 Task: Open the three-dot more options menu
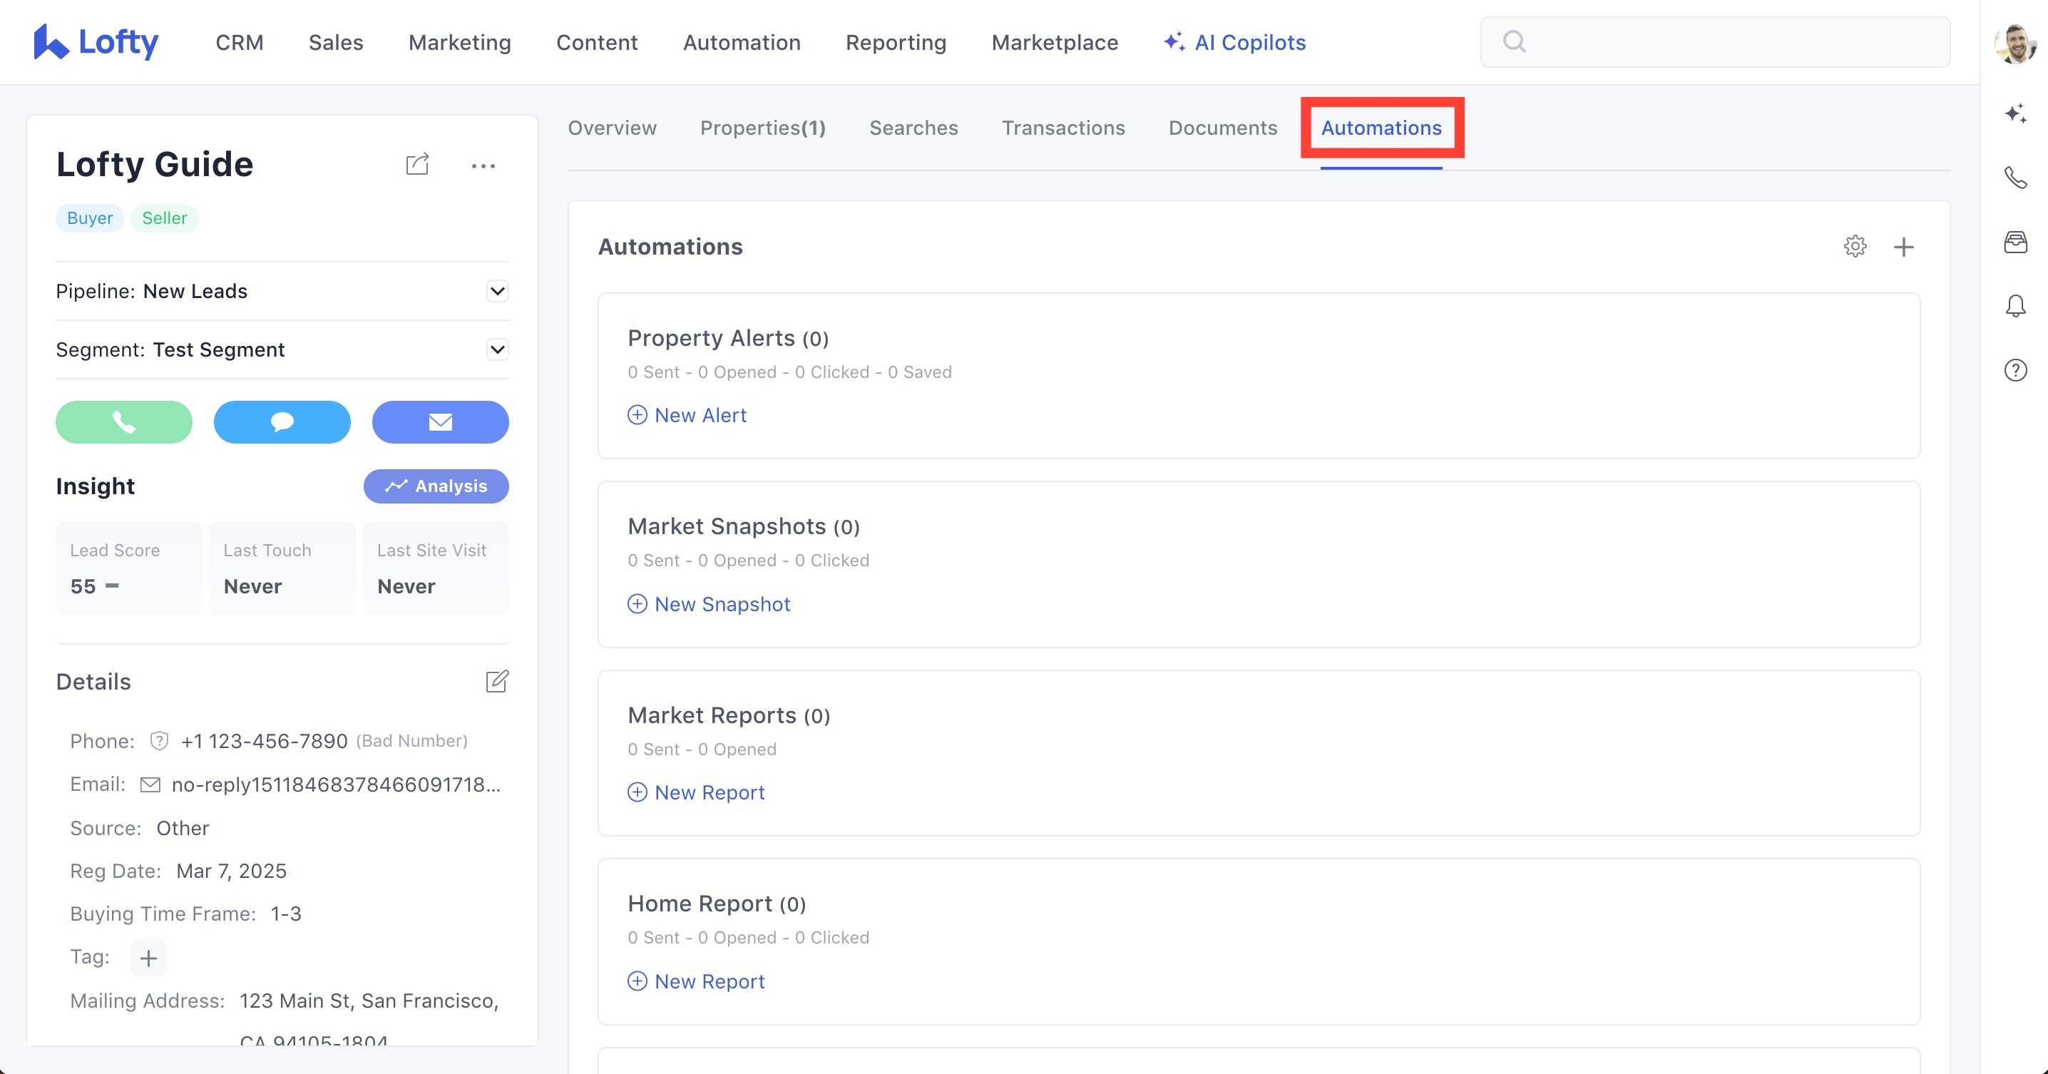483,166
